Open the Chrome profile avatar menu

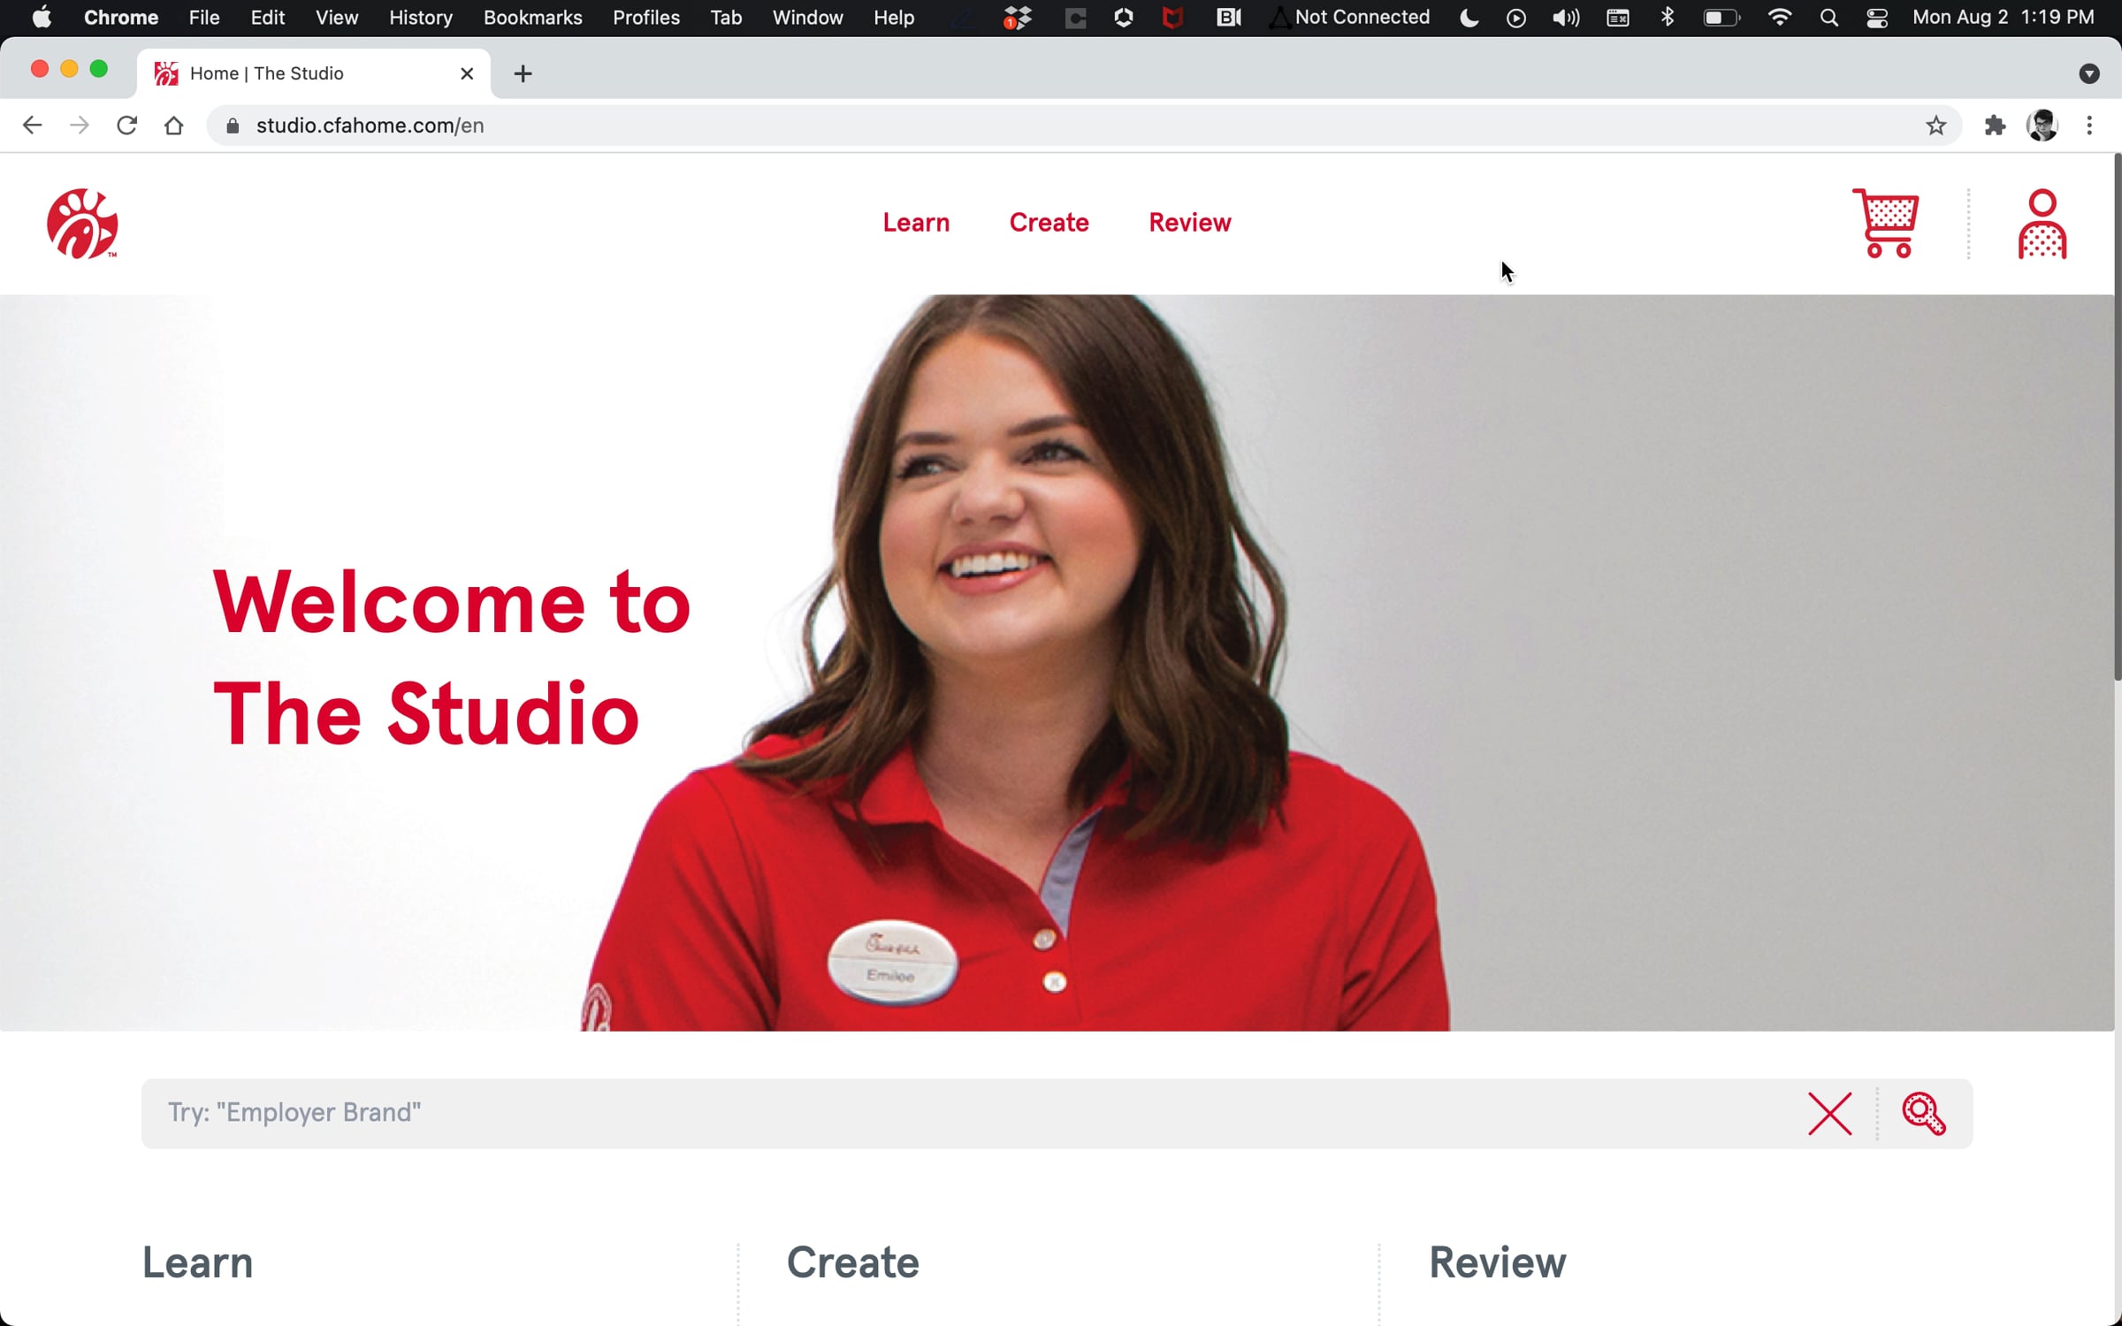click(2042, 126)
